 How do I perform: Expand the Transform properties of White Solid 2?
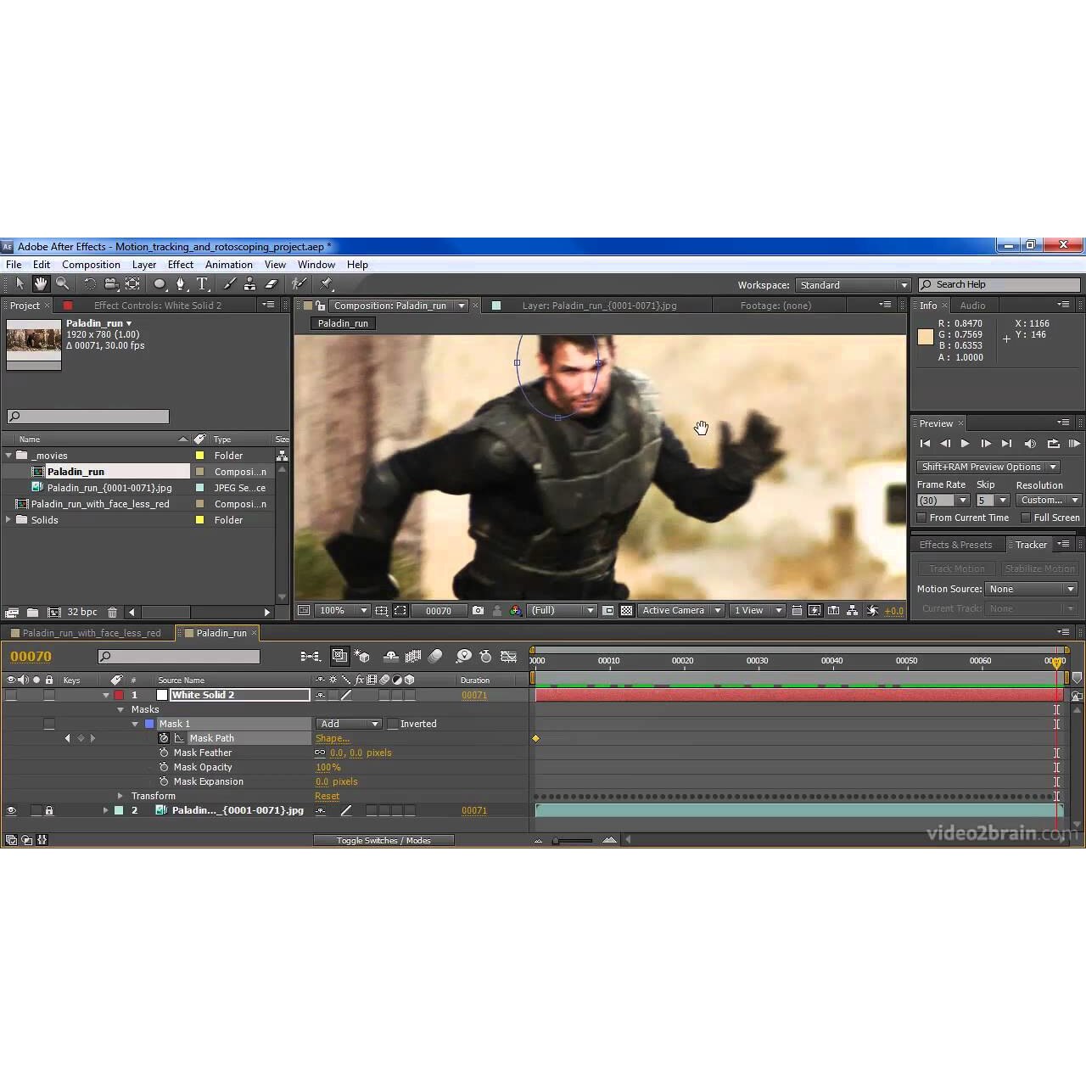[x=120, y=795]
